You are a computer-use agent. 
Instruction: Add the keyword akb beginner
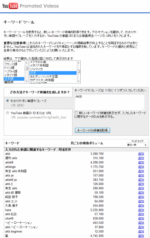click(x=141, y=231)
